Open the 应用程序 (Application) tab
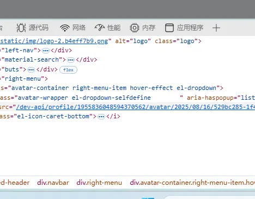The image size is (255, 199). pos(184,28)
